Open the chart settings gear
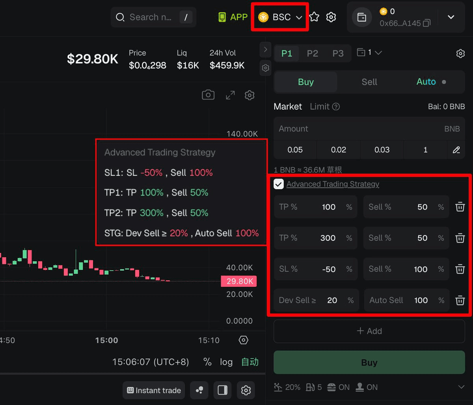 (x=250, y=95)
